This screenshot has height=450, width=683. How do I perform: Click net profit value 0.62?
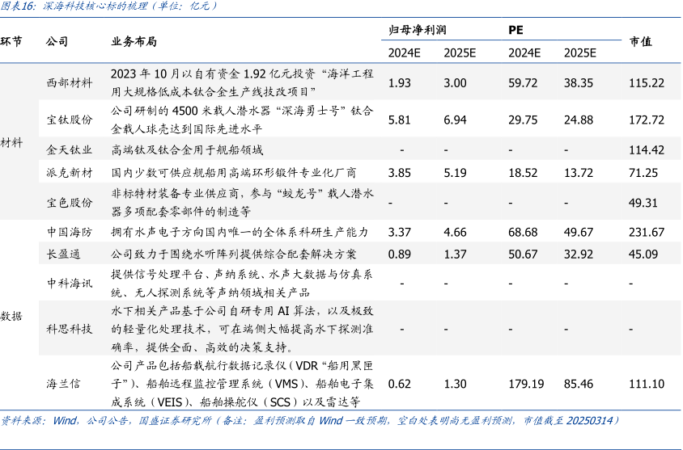click(400, 384)
